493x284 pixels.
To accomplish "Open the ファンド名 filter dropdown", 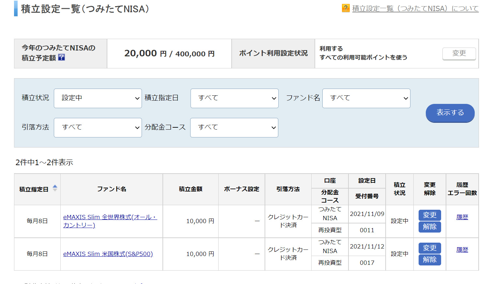I will (x=366, y=98).
